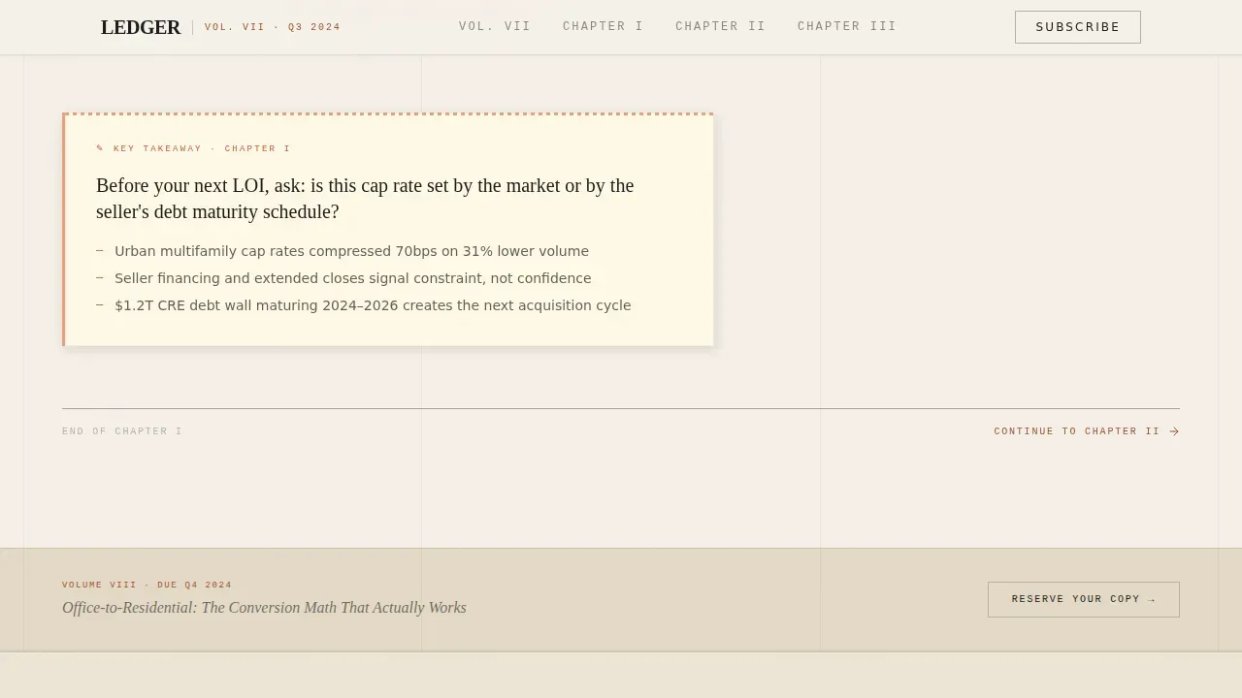Go to the CHAPTER II nav link
The image size is (1242, 698).
pyautogui.click(x=721, y=26)
